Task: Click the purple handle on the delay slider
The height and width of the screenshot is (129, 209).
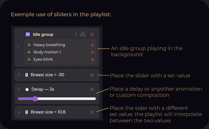Action: [35, 99]
